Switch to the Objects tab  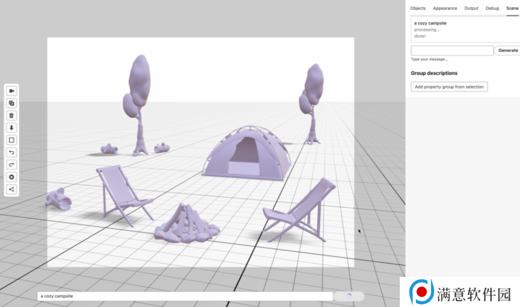[418, 8]
